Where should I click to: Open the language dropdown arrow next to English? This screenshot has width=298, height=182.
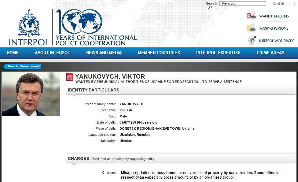click(x=294, y=4)
